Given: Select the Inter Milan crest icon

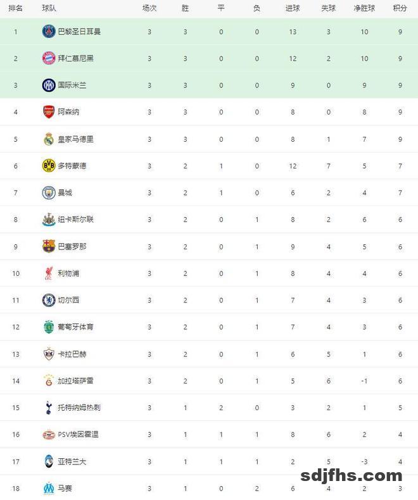Looking at the screenshot, I should click(x=49, y=85).
